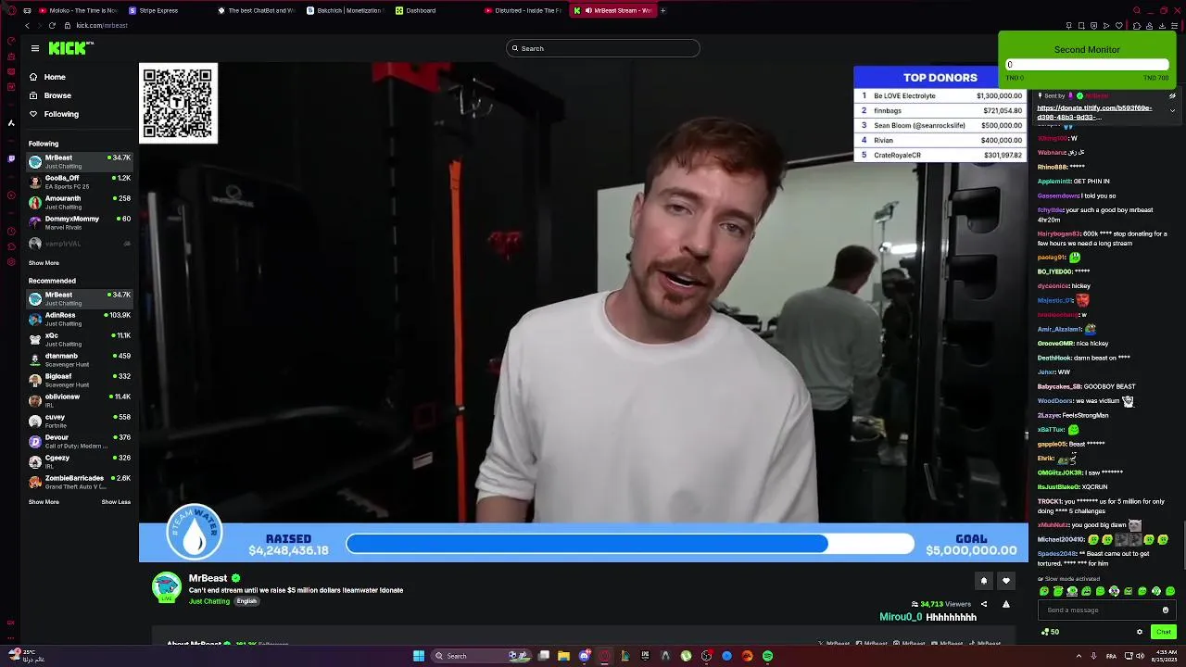Click the green Chat send button
Viewport: 1186px width, 667px height.
(1164, 632)
